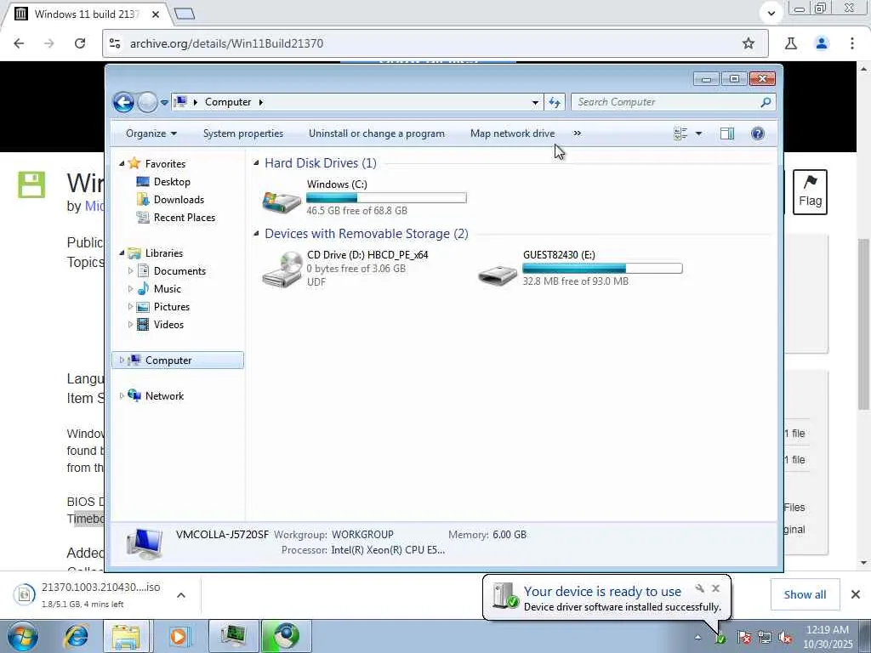Select Libraries in navigation pane
The height and width of the screenshot is (653, 871).
[x=164, y=253]
